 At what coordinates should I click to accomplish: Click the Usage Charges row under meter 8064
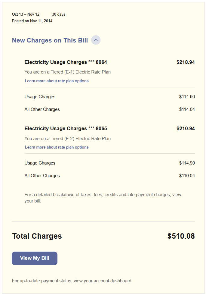pos(40,97)
